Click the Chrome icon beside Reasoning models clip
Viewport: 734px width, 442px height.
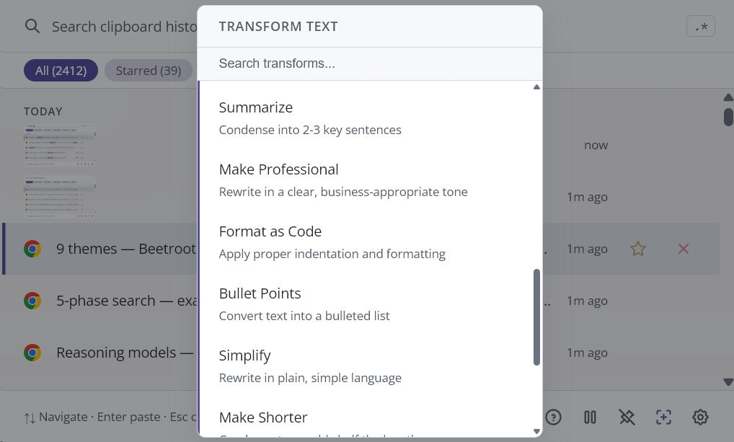tap(32, 353)
